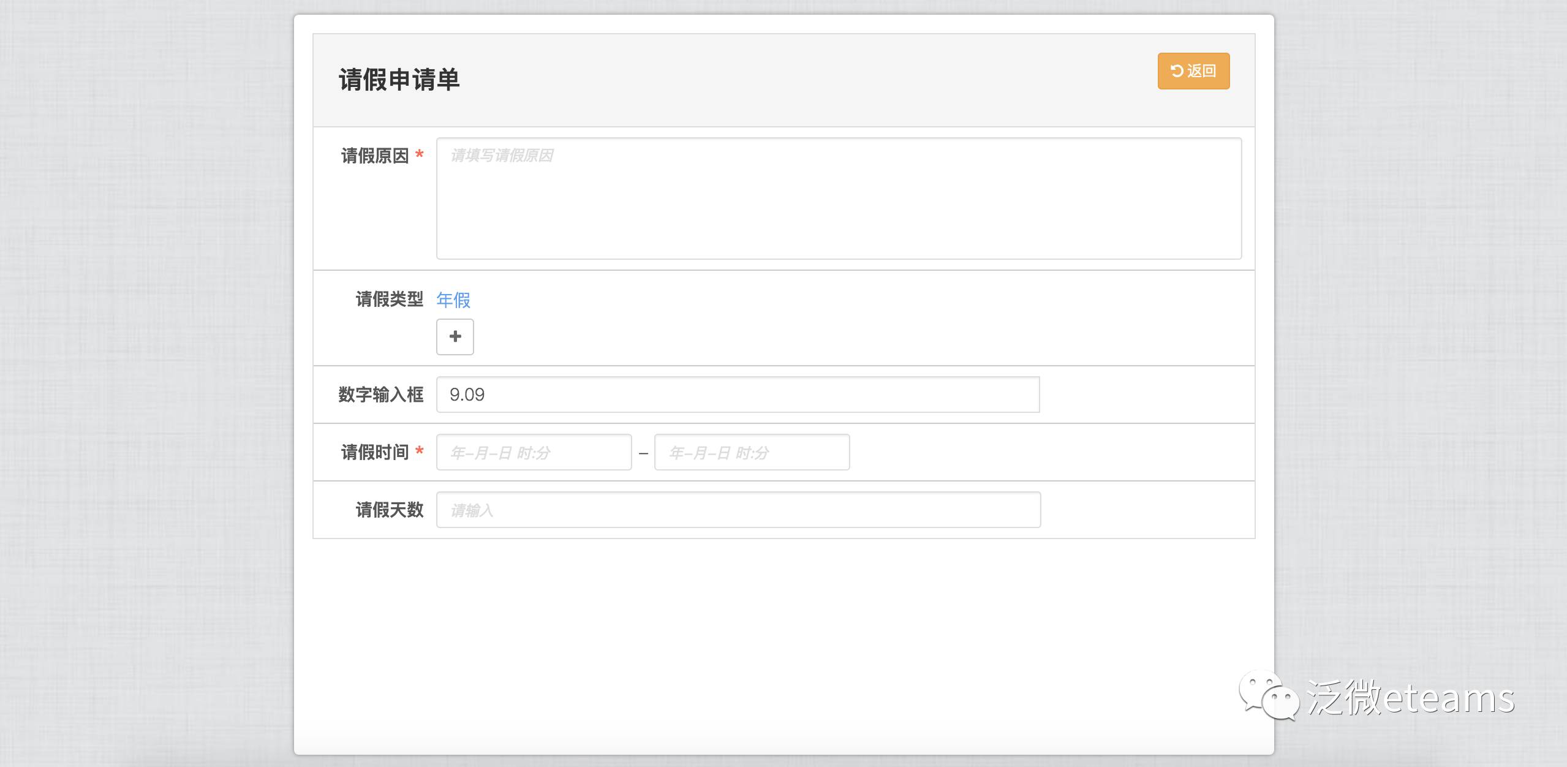Screen dimensions: 1567x767
Task: Click the 请假原因 field label
Action: tap(375, 156)
